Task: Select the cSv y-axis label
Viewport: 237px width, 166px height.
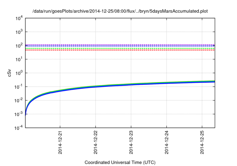Action: (9, 73)
